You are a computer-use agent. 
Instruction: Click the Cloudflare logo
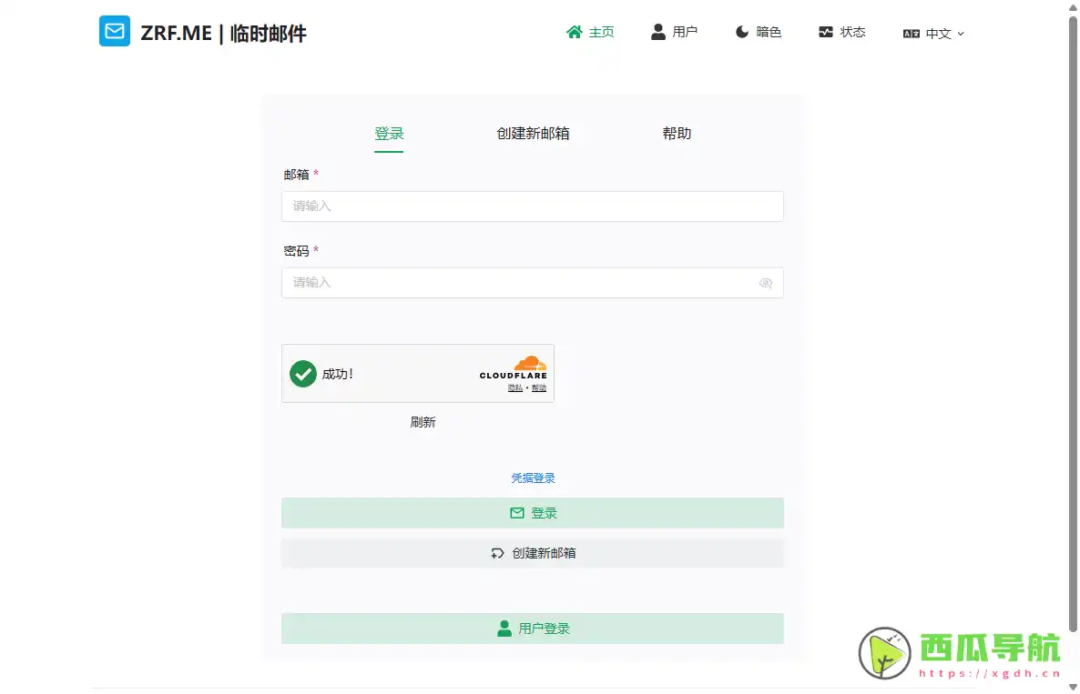point(514,368)
